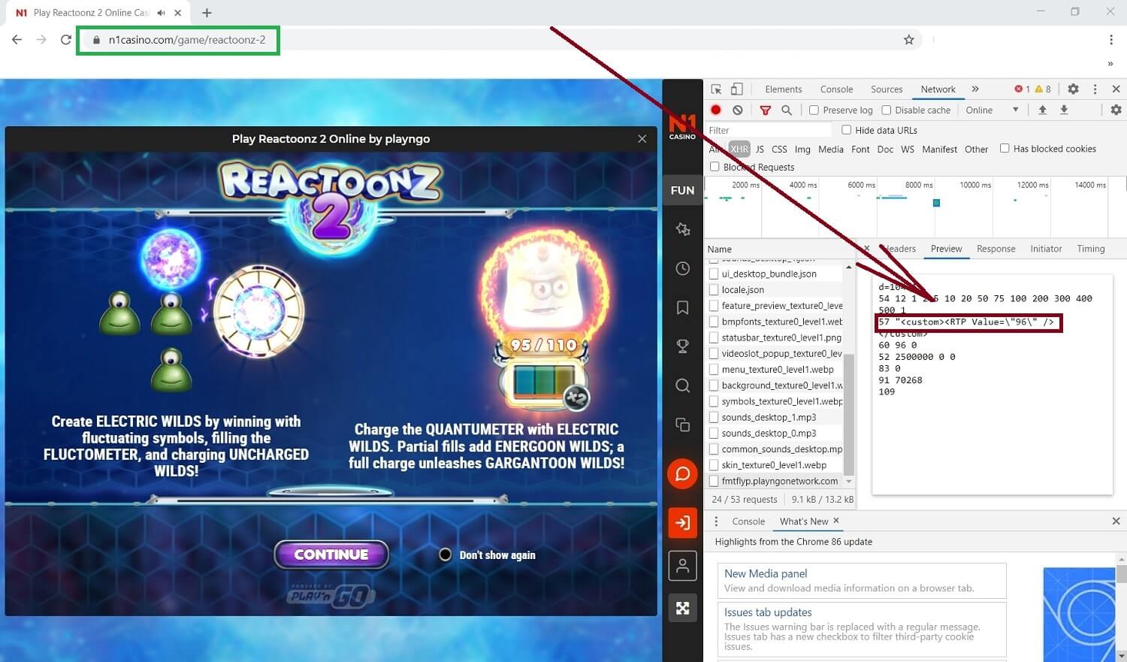Screen dimensions: 1127x662
Task: Click the What's New panel scrollbar
Action: 1121,575
